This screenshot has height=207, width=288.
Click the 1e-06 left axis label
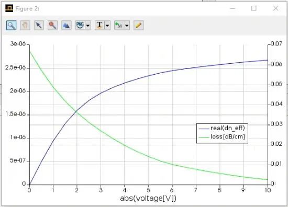pyautogui.click(x=18, y=137)
